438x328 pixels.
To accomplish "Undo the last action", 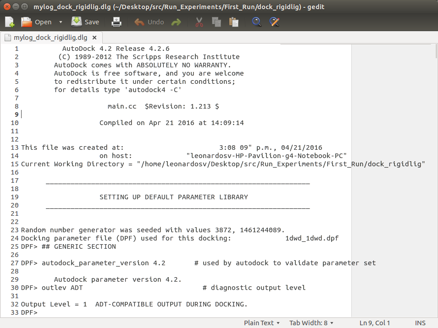I will coord(149,22).
